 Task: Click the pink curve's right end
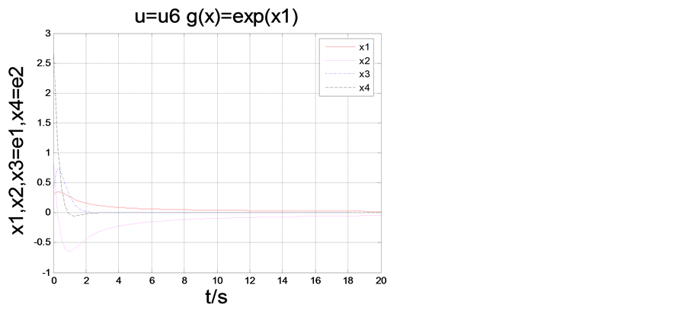pyautogui.click(x=379, y=215)
